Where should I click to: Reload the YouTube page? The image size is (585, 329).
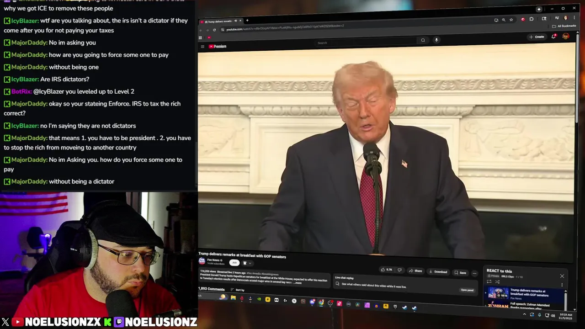tap(214, 30)
